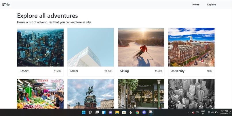The width and height of the screenshot is (232, 116).
Task: Open Snipping Tool taskbar icon
Action: point(151,112)
